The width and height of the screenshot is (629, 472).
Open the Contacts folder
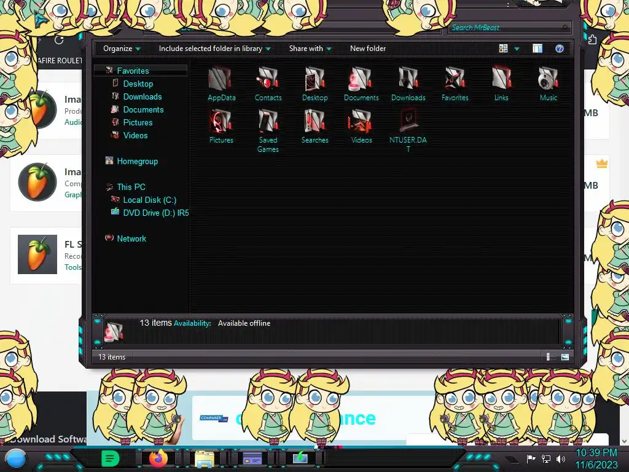(x=268, y=84)
